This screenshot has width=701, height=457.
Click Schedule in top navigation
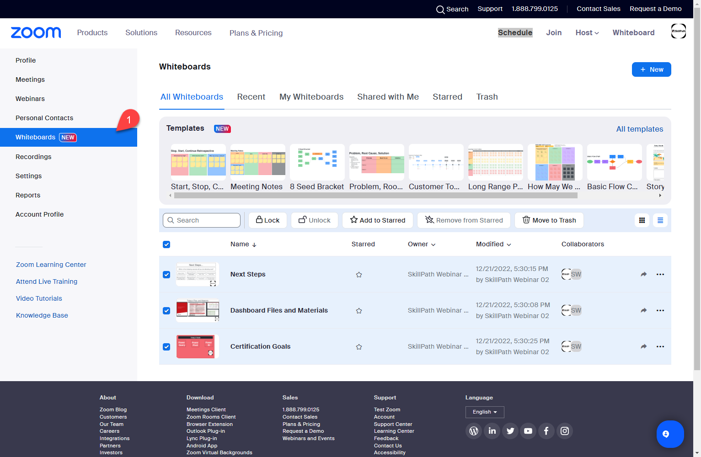click(515, 32)
